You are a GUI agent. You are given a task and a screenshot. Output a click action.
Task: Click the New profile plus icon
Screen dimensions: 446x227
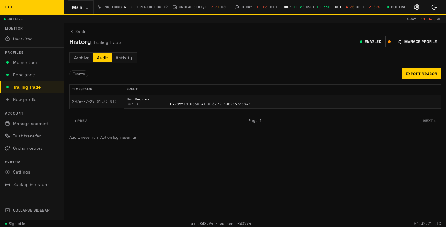[x=7, y=99]
